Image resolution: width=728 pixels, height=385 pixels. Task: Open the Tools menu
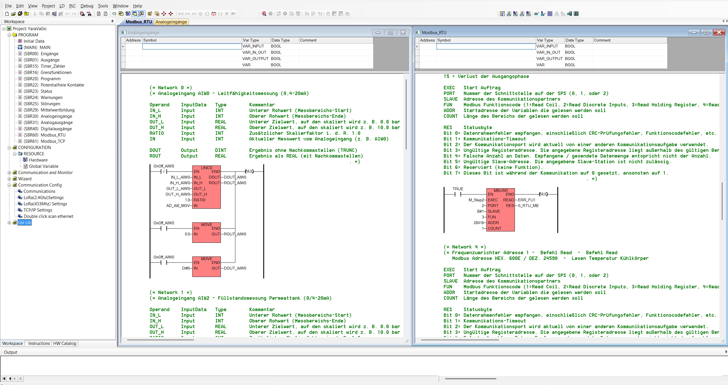click(x=103, y=6)
